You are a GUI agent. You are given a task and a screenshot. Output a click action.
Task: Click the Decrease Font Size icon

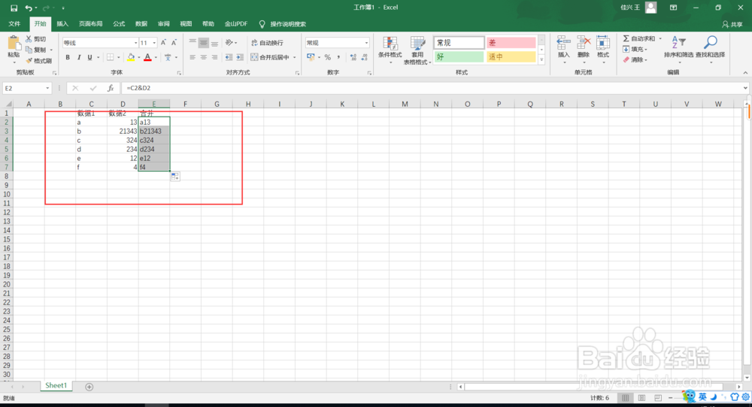pyautogui.click(x=174, y=43)
